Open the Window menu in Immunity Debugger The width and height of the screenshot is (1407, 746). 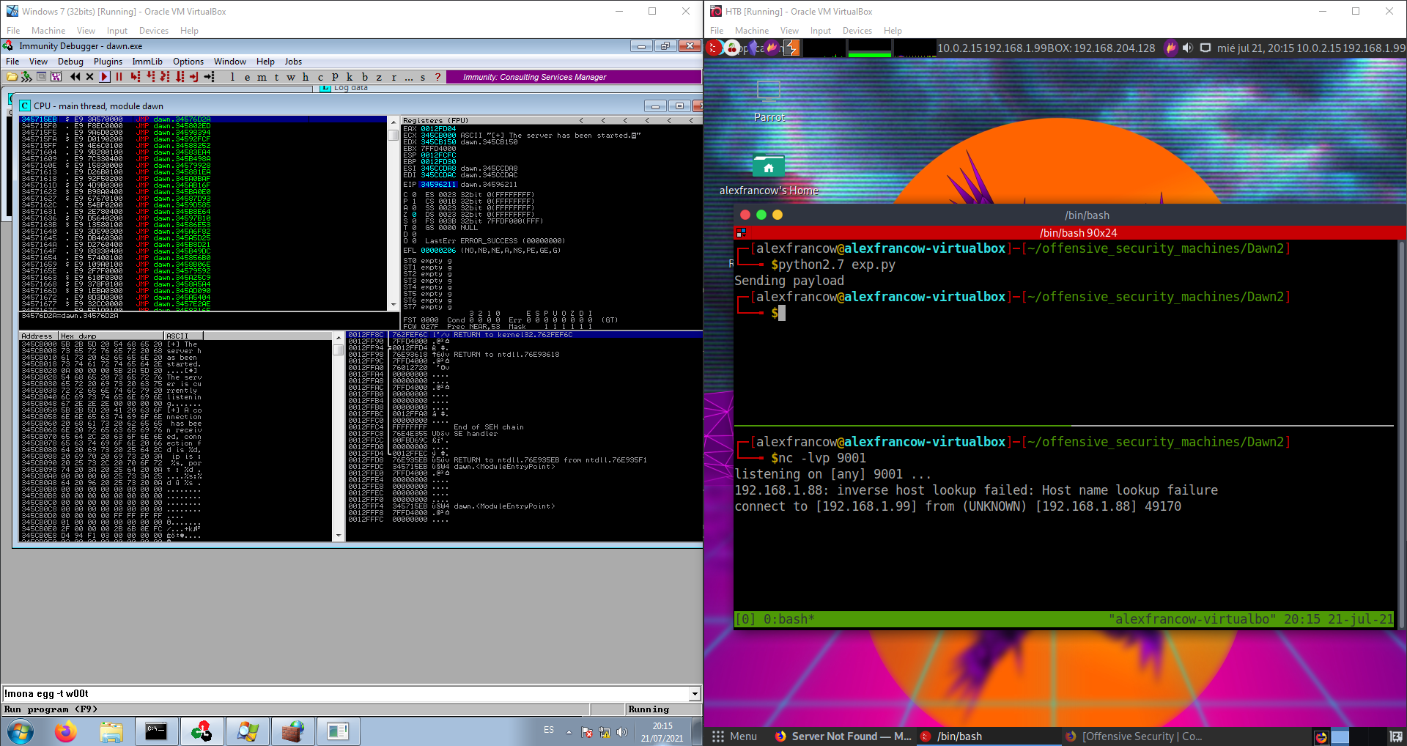[230, 62]
